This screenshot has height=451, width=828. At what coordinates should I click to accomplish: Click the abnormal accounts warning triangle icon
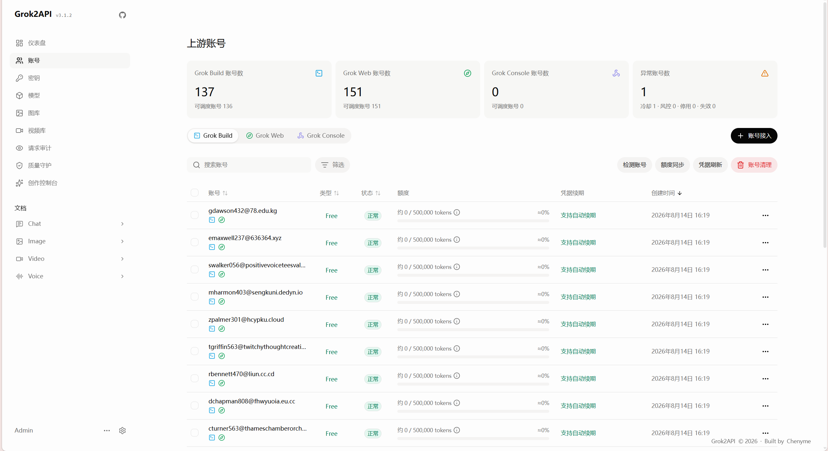pyautogui.click(x=765, y=73)
